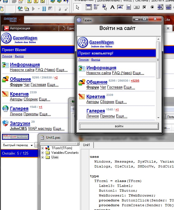This screenshot has width=174, height=210.
Task: Click the scrollbar thumb in Газен window
Action: [x=158, y=60]
